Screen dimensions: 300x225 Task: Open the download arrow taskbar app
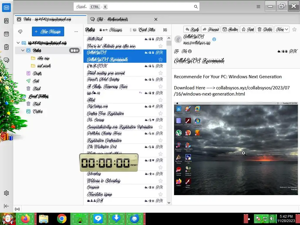116,219
